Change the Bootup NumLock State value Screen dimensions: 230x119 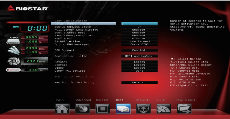click(x=139, y=27)
